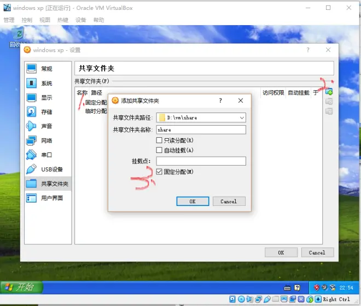Click Cancel in the windows xp 设置 window

(317, 252)
